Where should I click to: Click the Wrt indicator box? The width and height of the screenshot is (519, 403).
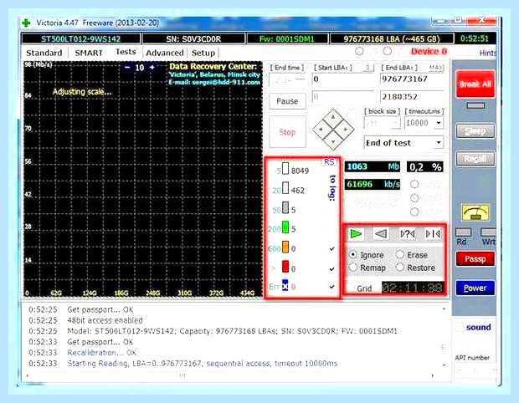489,232
